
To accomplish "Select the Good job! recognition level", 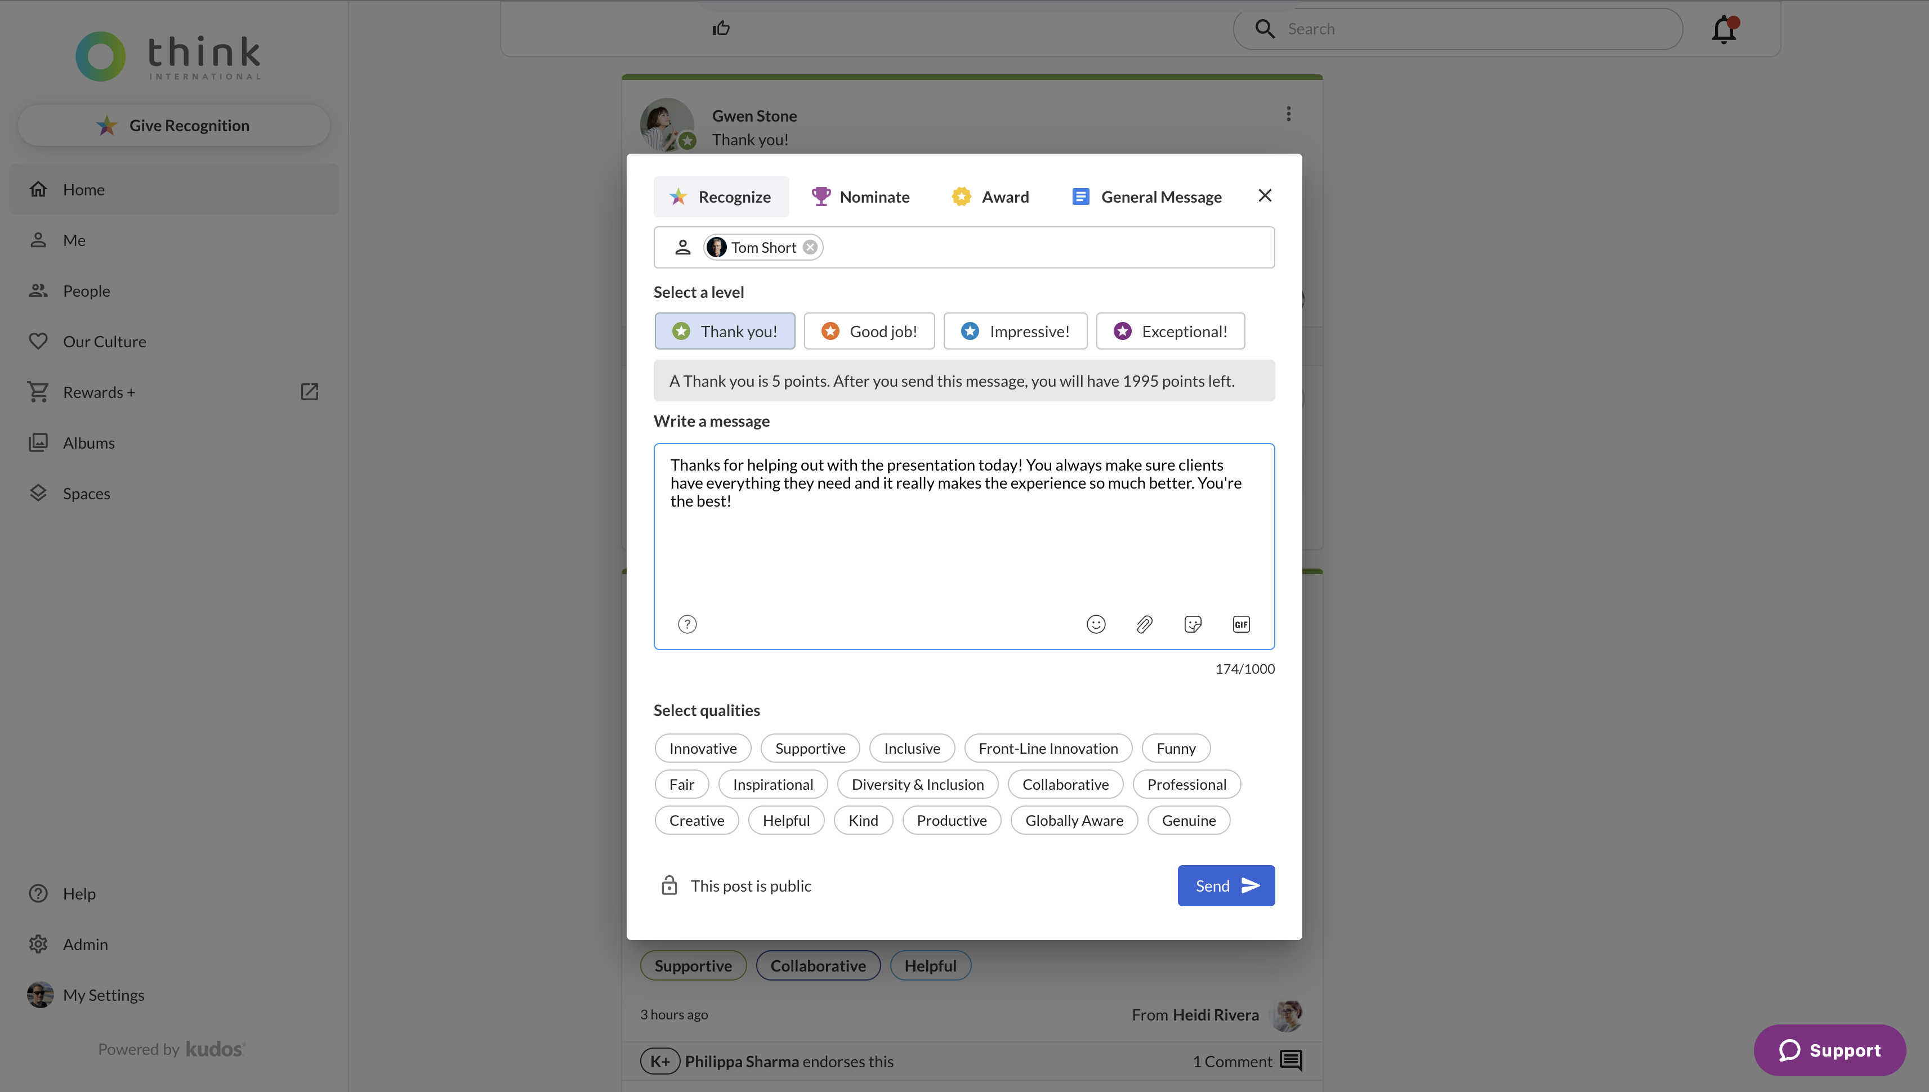I will tap(869, 332).
